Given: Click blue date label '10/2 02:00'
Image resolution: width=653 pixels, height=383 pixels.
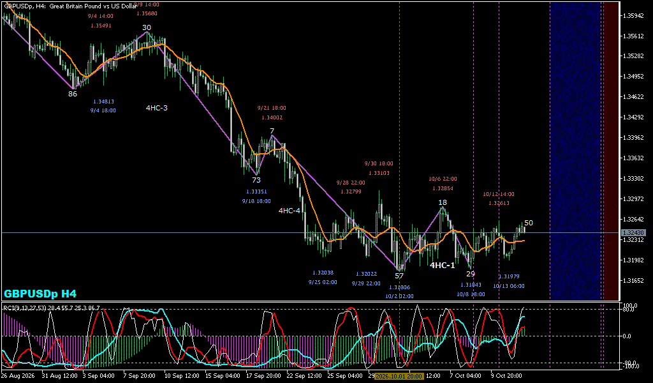Looking at the screenshot, I should [x=399, y=296].
